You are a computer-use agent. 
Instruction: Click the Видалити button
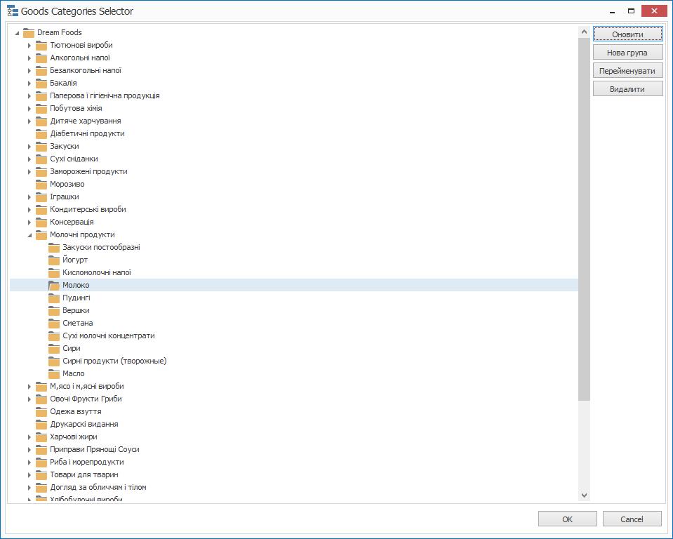point(627,89)
